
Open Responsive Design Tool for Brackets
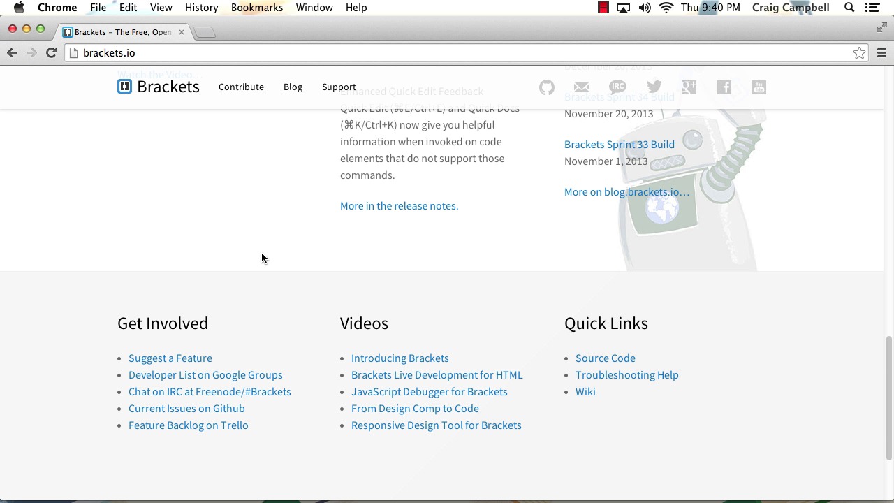coord(436,425)
